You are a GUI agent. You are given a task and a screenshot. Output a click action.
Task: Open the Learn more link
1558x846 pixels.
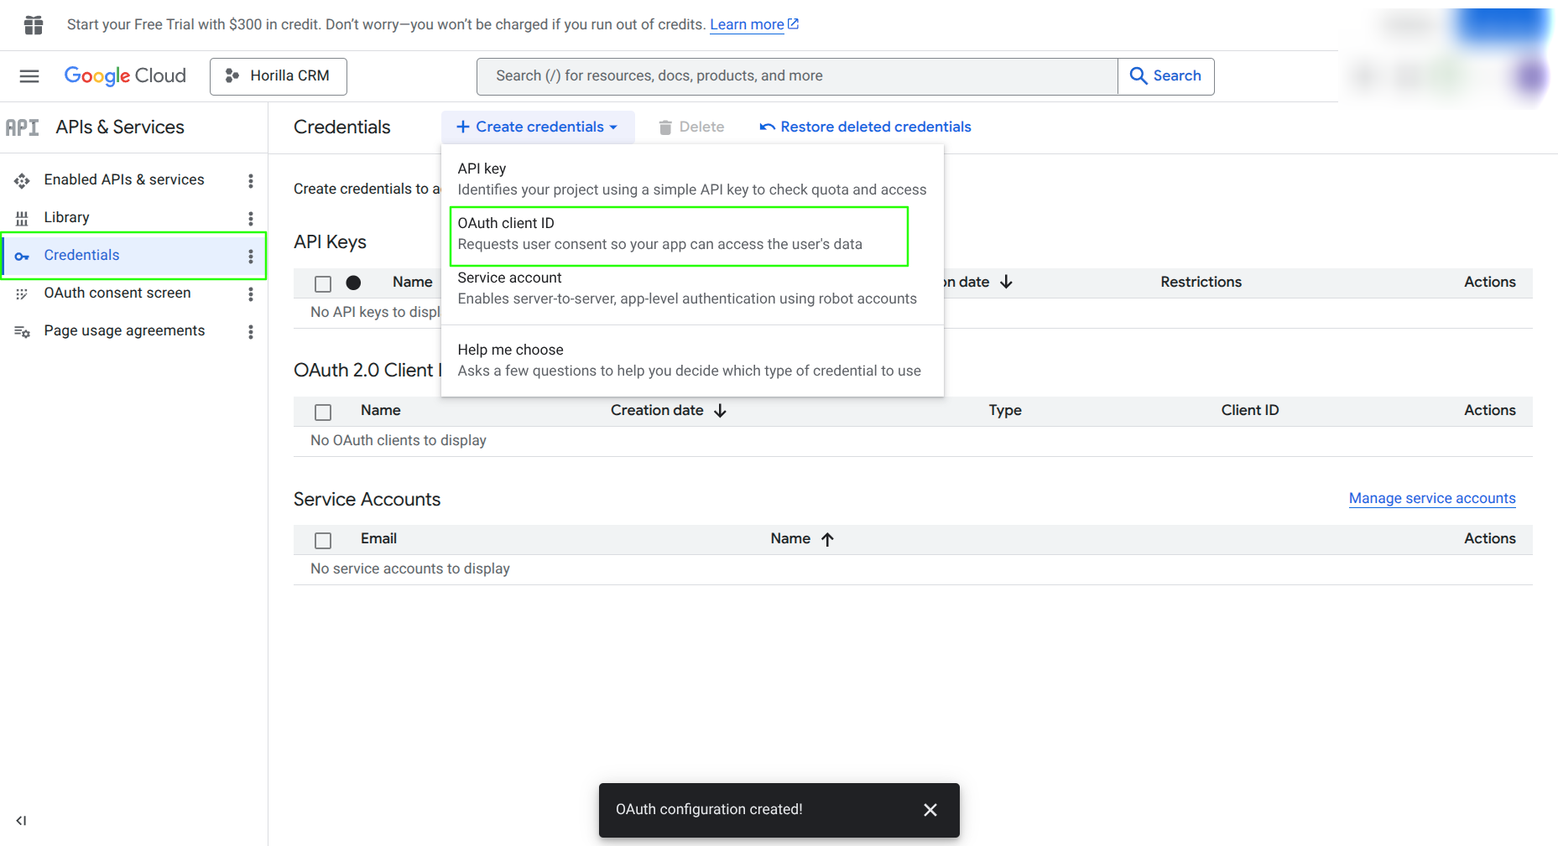pyautogui.click(x=754, y=24)
